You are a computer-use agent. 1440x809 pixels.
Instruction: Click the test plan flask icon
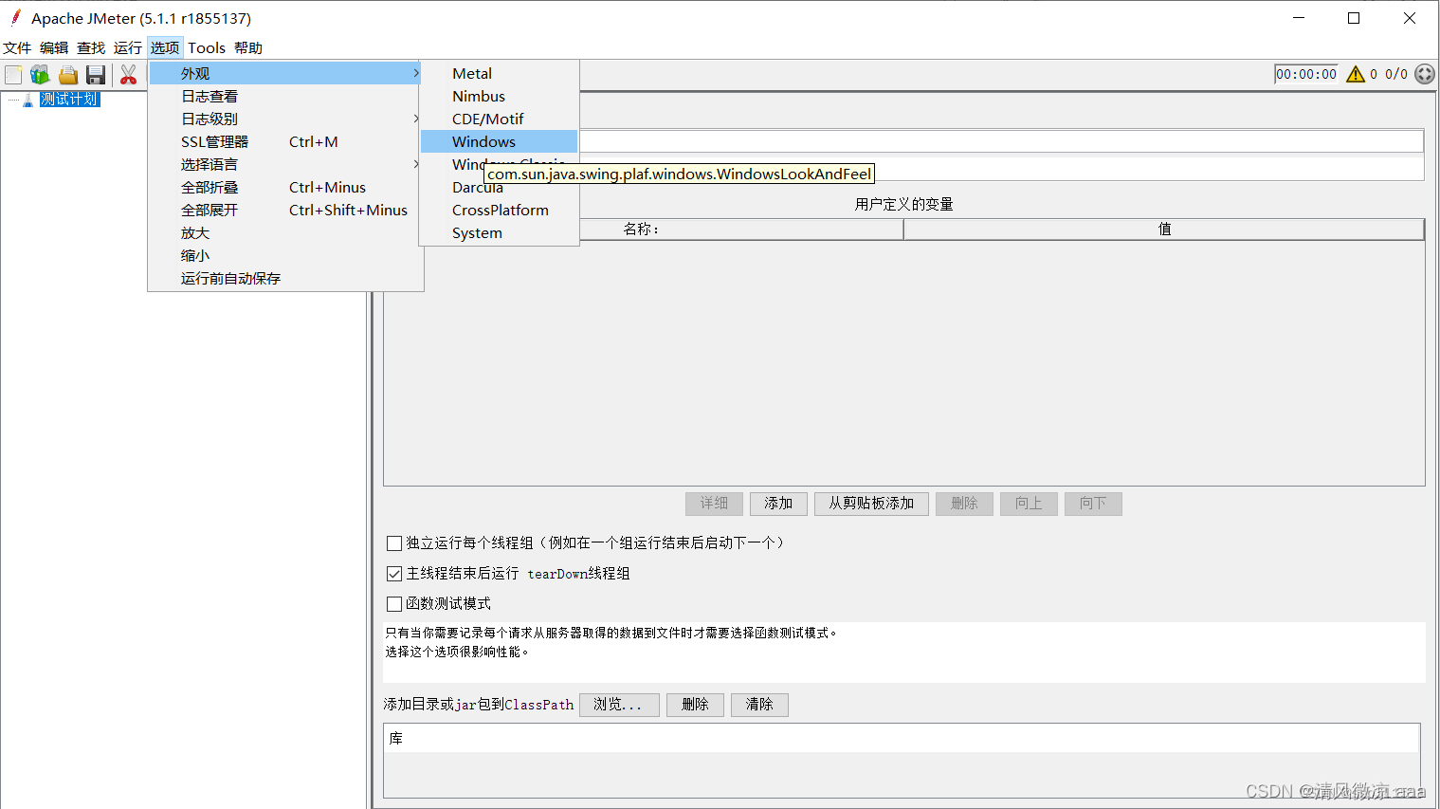[x=28, y=100]
